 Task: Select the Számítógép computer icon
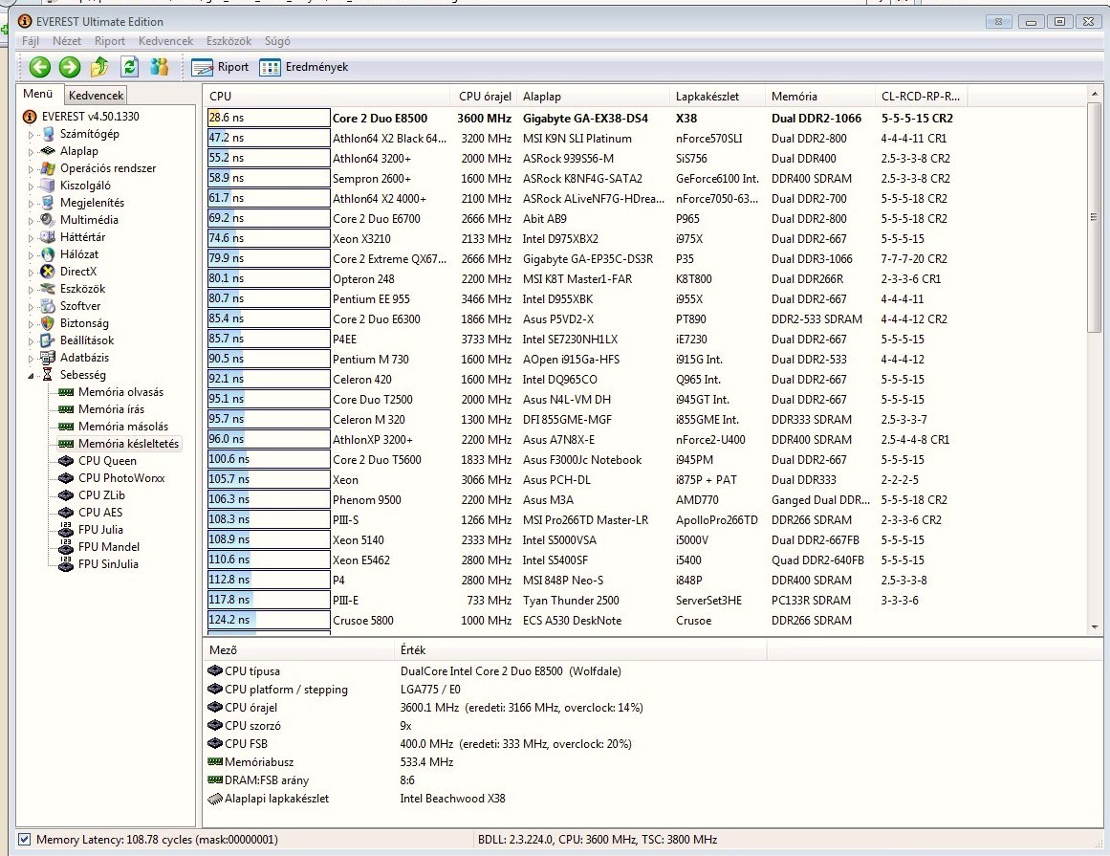coord(48,134)
